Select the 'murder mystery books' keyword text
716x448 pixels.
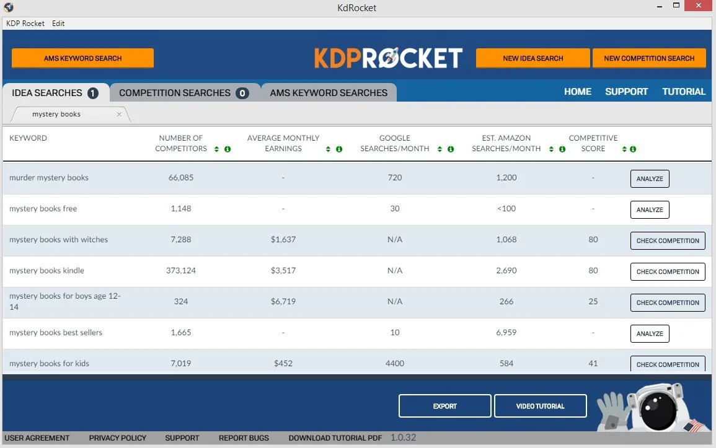[49, 177]
